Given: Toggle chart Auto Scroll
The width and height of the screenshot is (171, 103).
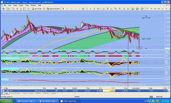Looking at the screenshot, I should tap(124, 9).
